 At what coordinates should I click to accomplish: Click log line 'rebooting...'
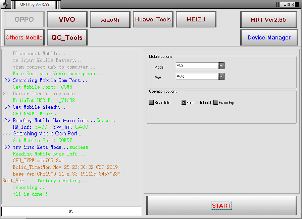pos(29,187)
